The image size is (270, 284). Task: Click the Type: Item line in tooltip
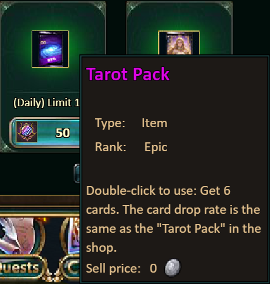click(x=131, y=123)
